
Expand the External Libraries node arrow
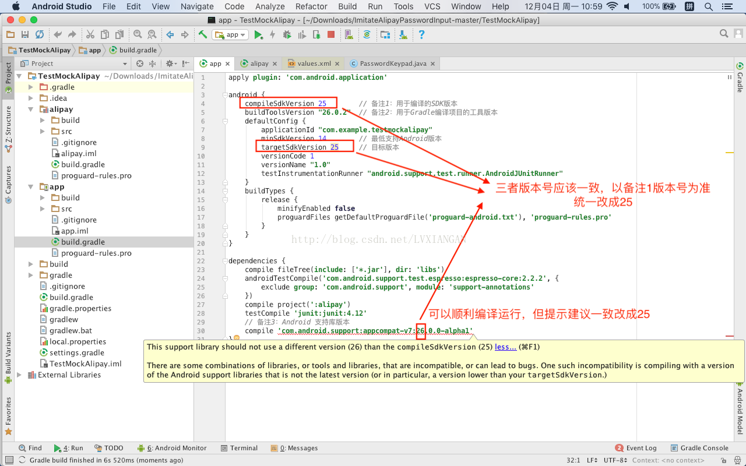point(19,375)
